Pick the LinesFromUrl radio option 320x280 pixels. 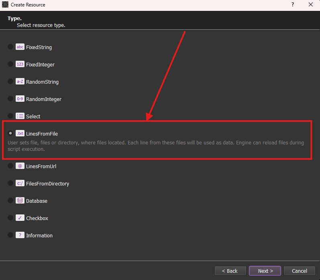[x=10, y=166]
